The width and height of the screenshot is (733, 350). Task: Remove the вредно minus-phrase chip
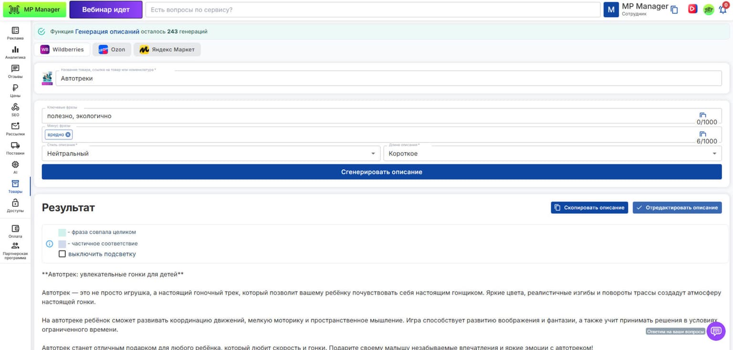68,134
